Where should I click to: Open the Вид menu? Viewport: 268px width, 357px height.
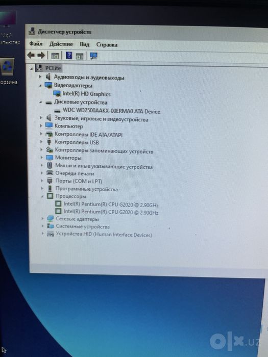84,44
